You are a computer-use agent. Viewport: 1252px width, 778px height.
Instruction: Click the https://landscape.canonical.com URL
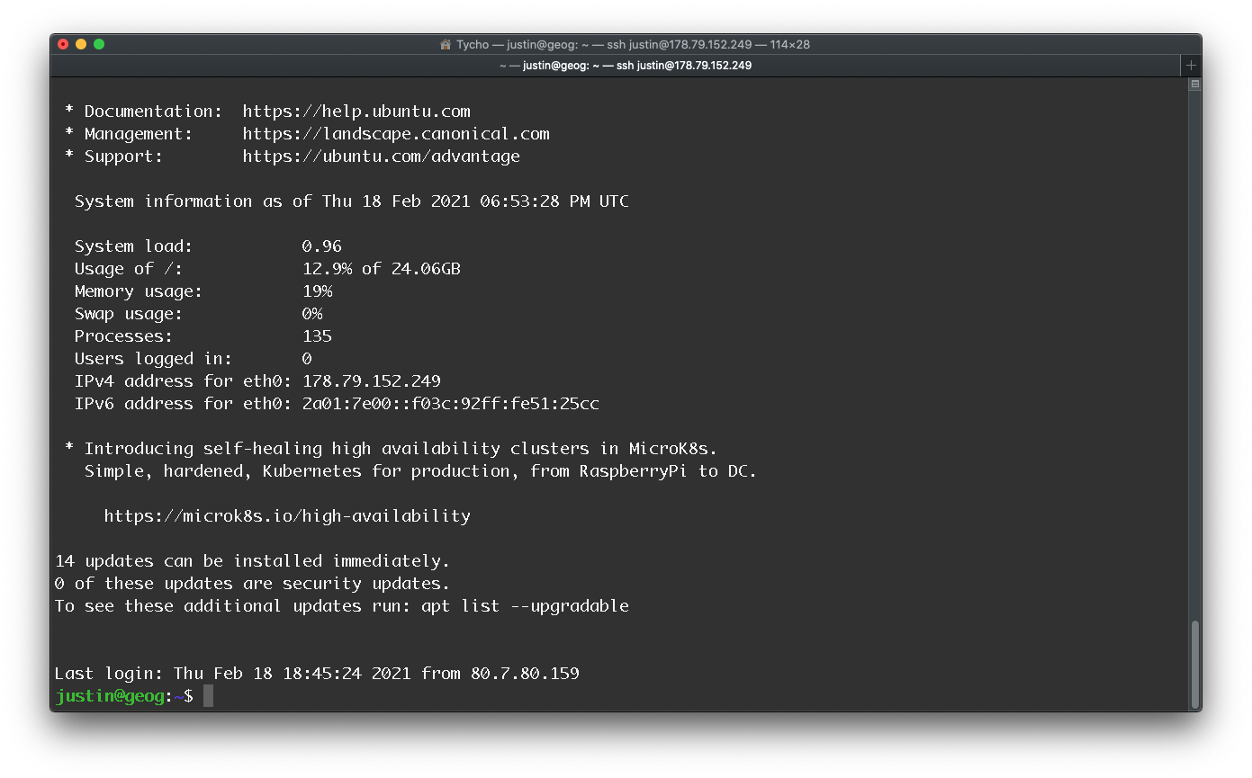tap(396, 134)
